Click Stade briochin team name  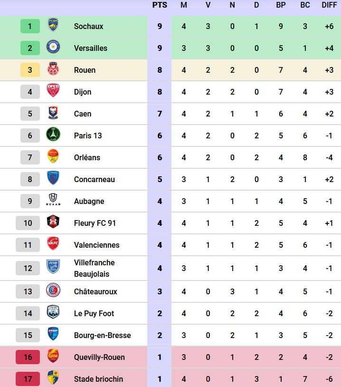click(98, 379)
